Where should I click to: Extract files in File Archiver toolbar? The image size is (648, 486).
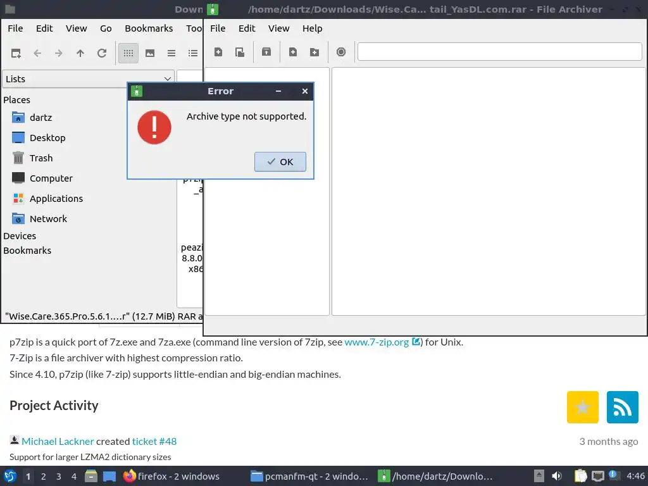266,52
